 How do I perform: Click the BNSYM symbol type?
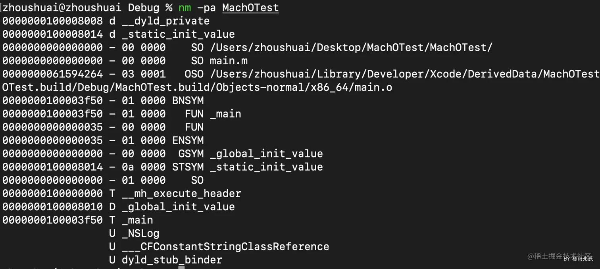click(188, 101)
